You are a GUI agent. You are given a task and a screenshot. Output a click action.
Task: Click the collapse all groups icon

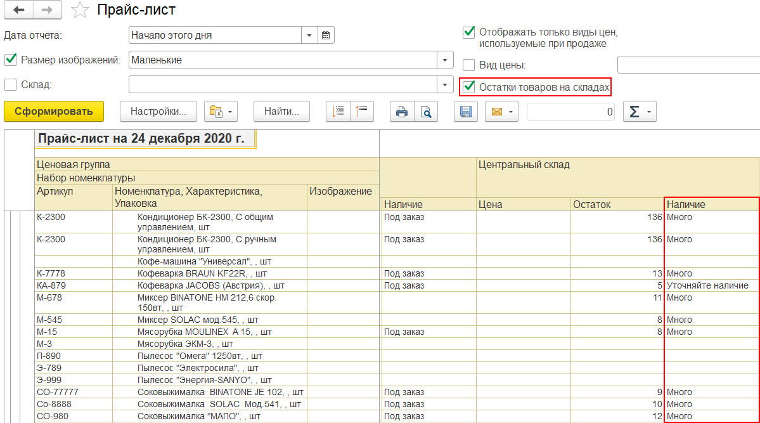pos(362,112)
